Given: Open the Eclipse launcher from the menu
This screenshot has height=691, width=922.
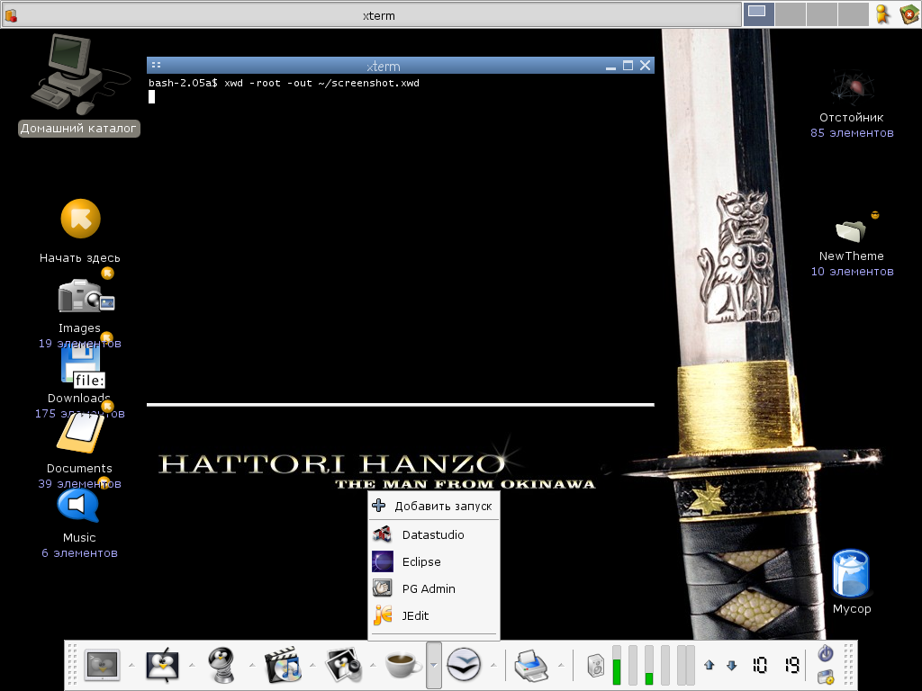Looking at the screenshot, I should pyautogui.click(x=420, y=562).
